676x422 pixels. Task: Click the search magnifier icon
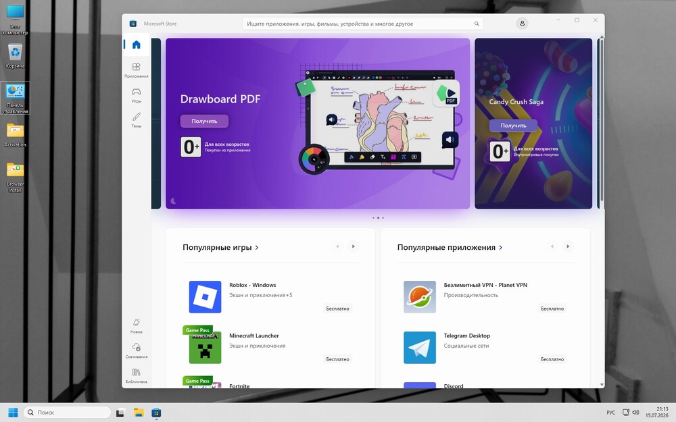point(477,24)
